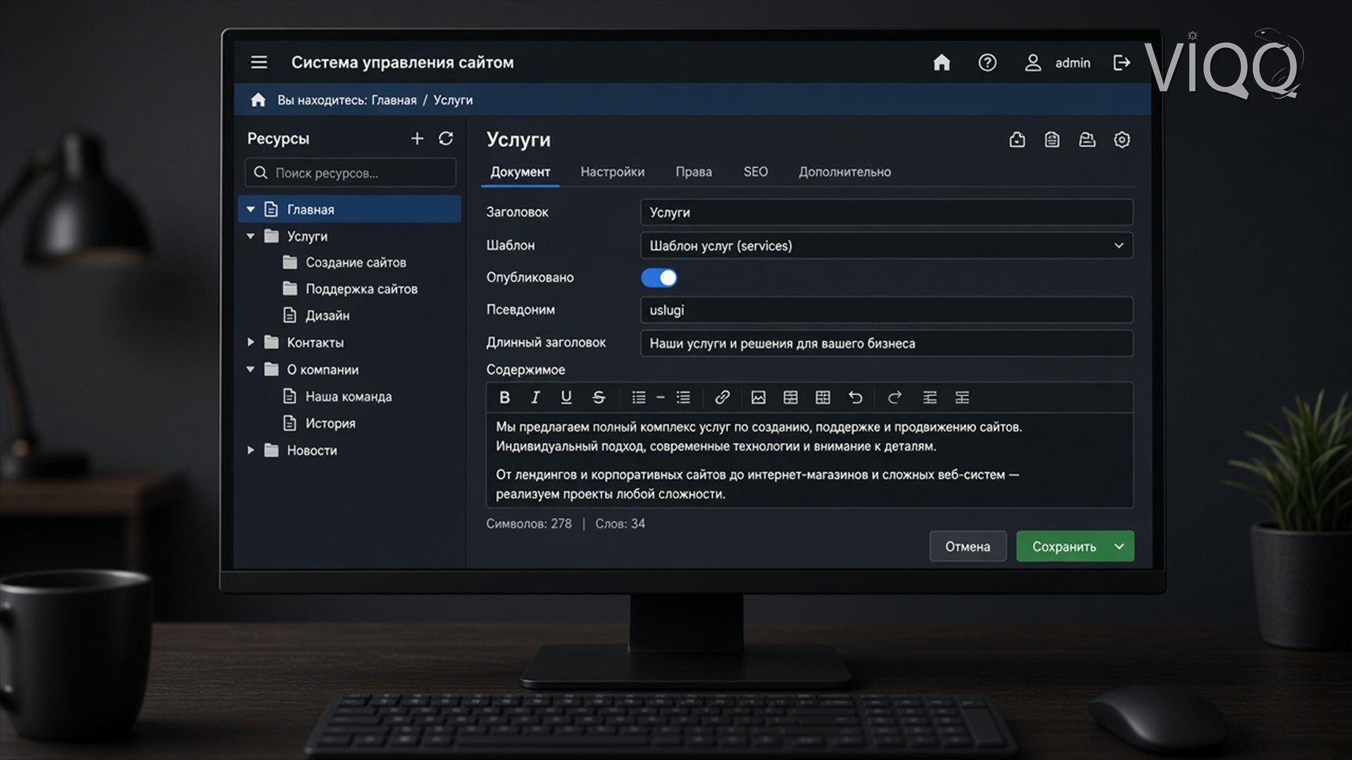Open the Права tab

point(694,172)
